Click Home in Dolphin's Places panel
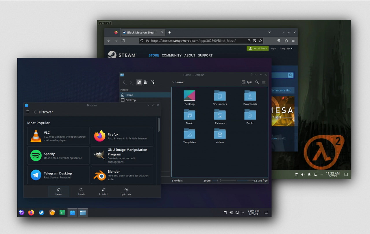Image resolution: width=370 pixels, height=234 pixels. pyautogui.click(x=145, y=95)
